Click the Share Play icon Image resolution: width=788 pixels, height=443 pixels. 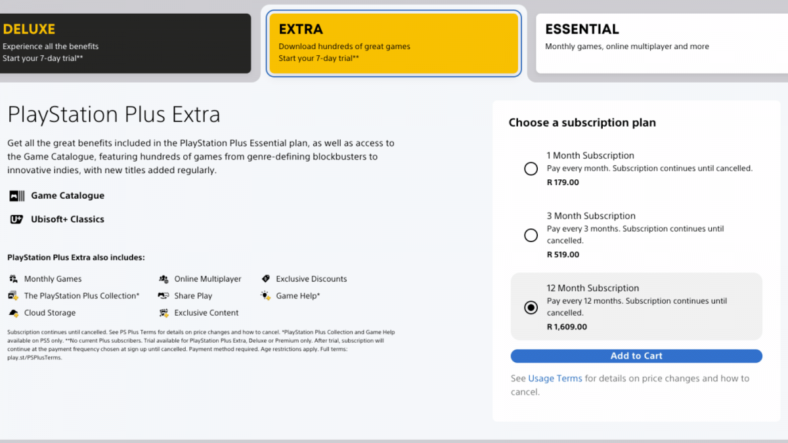click(165, 295)
